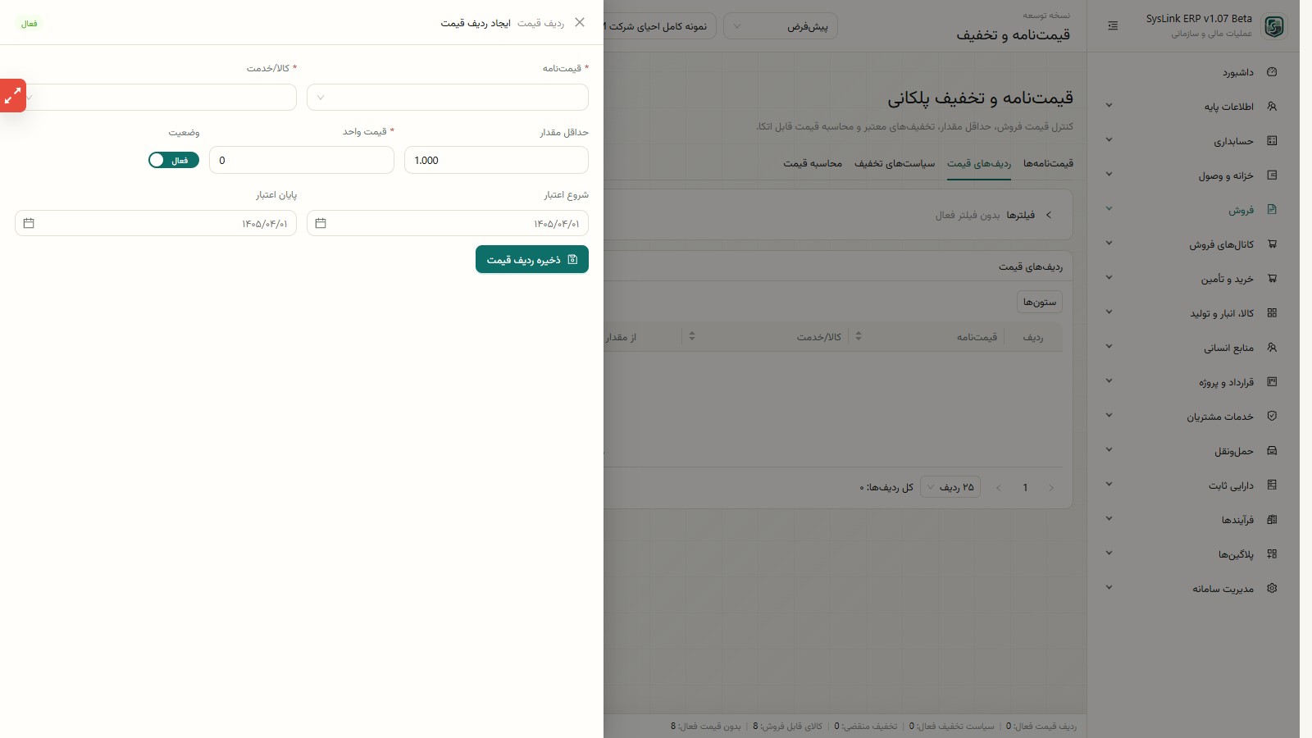Viewport: 1312px width, 738px height.
Task: Focus the حداقل مقدار field
Action: (496, 160)
